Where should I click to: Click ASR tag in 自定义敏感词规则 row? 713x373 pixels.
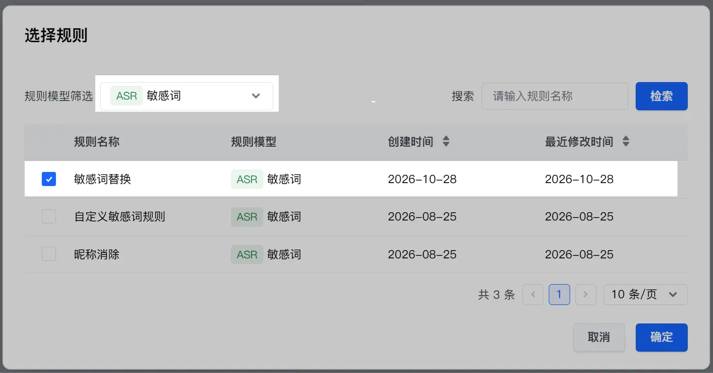click(247, 217)
